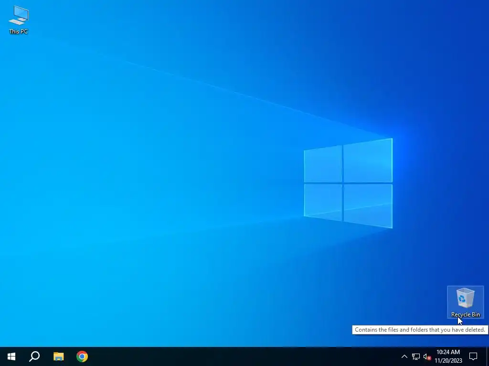Select the This PC desktop icon
This screenshot has height=366, width=489.
[19, 20]
